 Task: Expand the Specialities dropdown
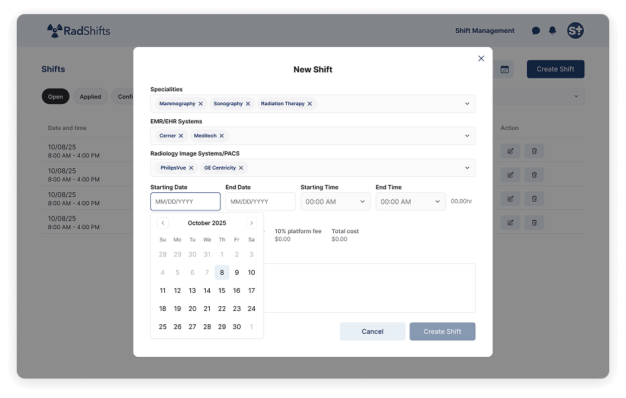tap(467, 103)
